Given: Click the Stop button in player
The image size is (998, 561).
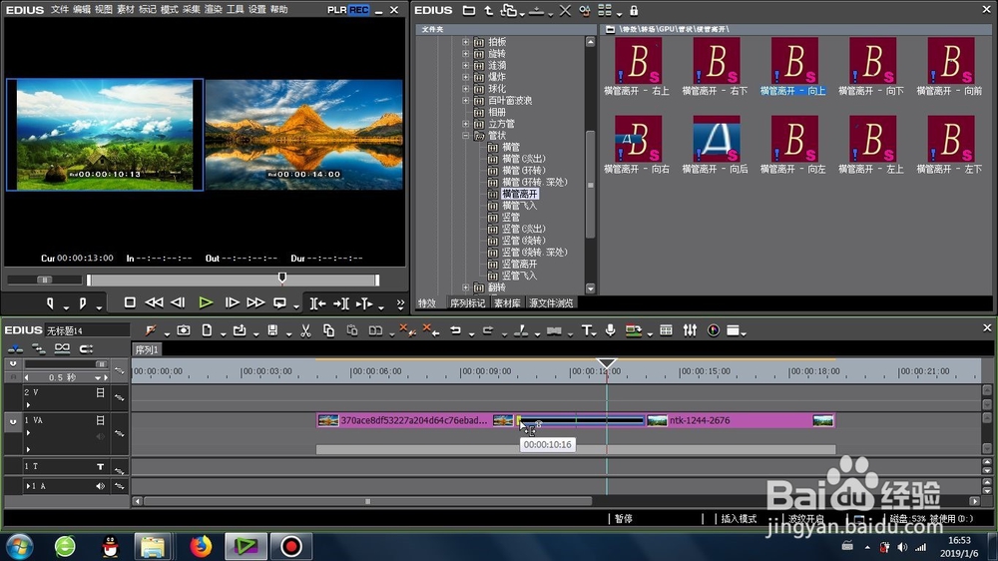Looking at the screenshot, I should tap(130, 303).
